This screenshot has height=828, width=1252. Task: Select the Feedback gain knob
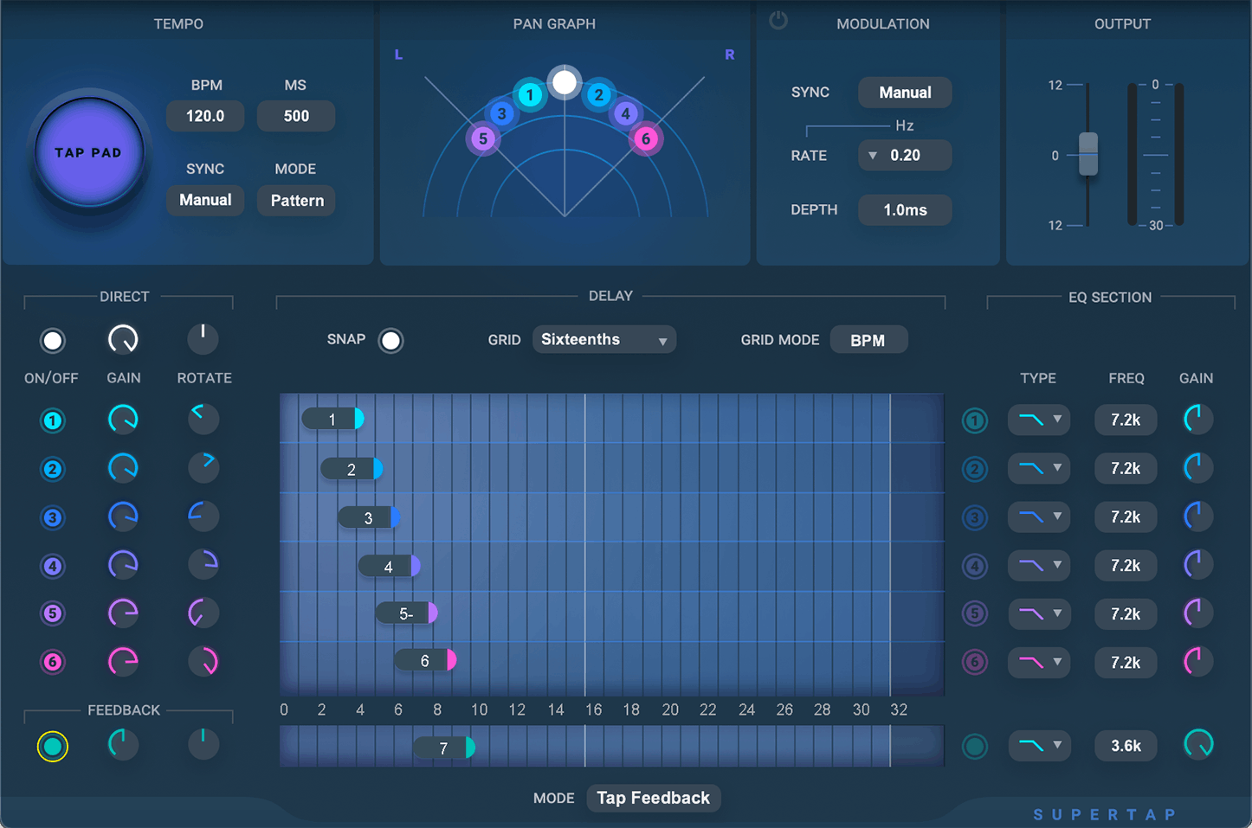[x=122, y=744]
